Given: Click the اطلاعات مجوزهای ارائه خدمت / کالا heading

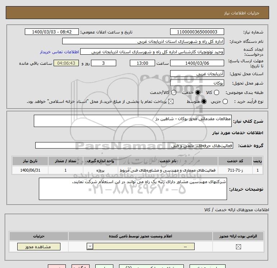Looking at the screenshot, I should coord(237,210).
